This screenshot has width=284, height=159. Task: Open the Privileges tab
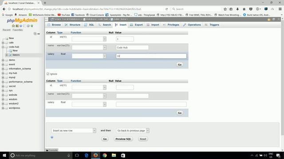pyautogui.click(x=171, y=25)
